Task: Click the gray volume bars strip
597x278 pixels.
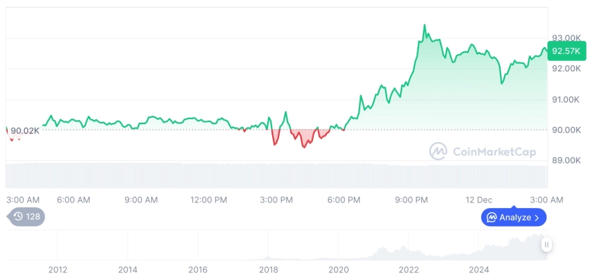Action: coord(278,175)
